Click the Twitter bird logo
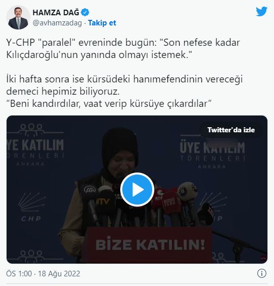 (261, 12)
